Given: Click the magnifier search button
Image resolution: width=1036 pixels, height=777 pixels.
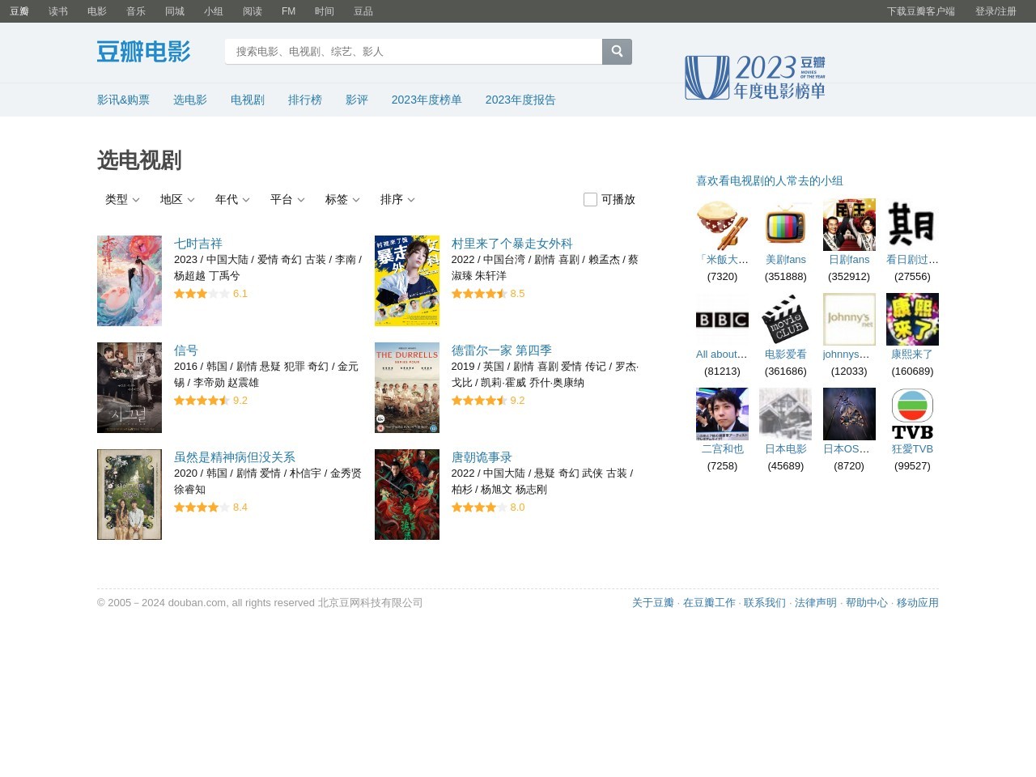Looking at the screenshot, I should click(x=617, y=52).
